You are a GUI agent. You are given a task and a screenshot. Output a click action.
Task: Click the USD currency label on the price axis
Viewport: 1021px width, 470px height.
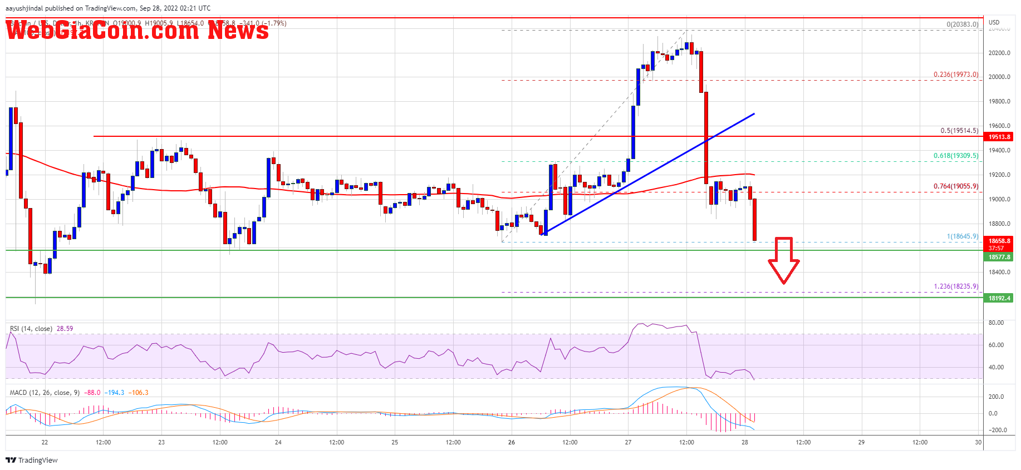pyautogui.click(x=994, y=23)
